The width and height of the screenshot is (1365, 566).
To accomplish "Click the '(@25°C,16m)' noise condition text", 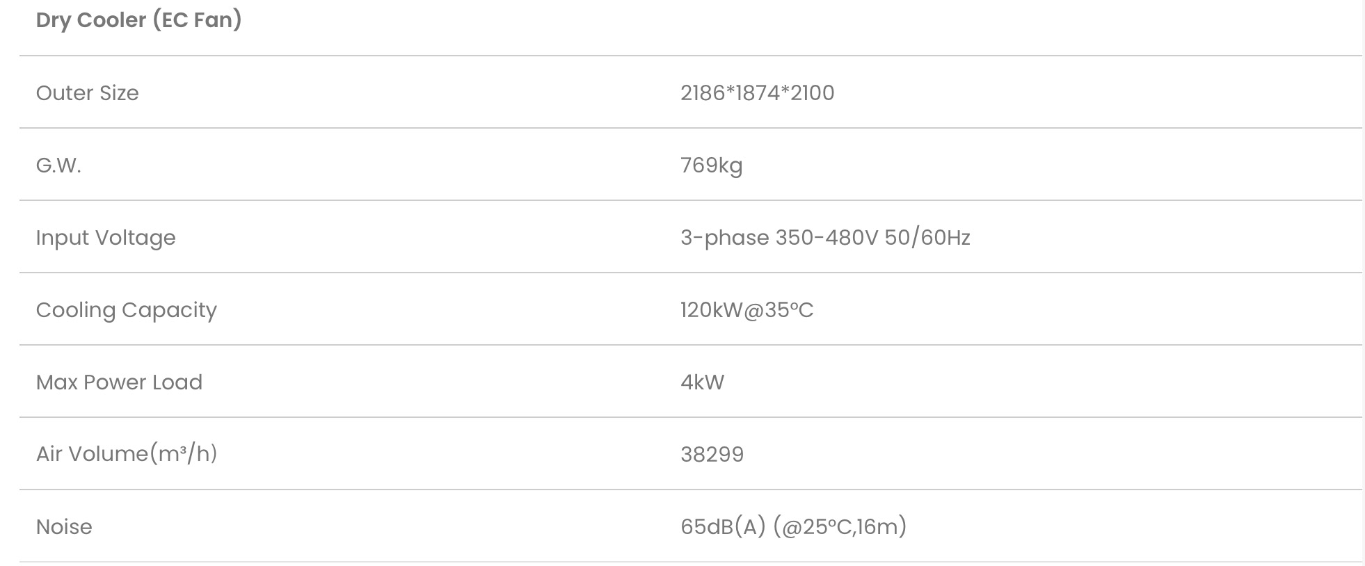I will click(840, 527).
